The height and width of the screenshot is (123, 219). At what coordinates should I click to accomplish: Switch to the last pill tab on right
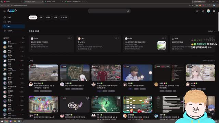point(64,17)
